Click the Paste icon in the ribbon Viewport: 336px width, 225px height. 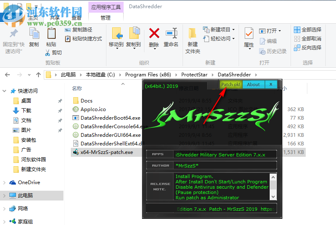[51, 33]
